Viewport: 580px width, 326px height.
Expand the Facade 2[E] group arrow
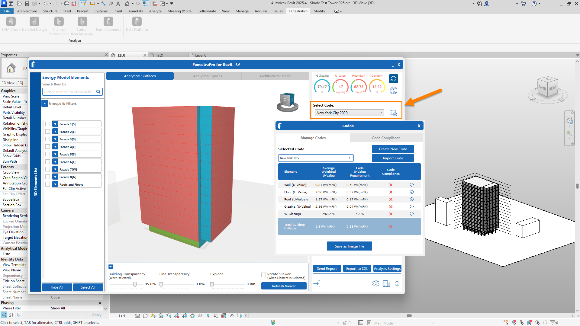click(55, 132)
